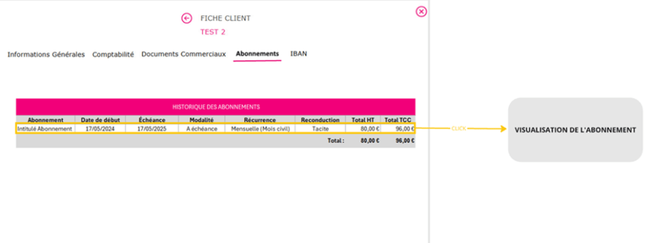The height and width of the screenshot is (243, 650).
Task: Go to the IBAN tab
Action: [299, 54]
